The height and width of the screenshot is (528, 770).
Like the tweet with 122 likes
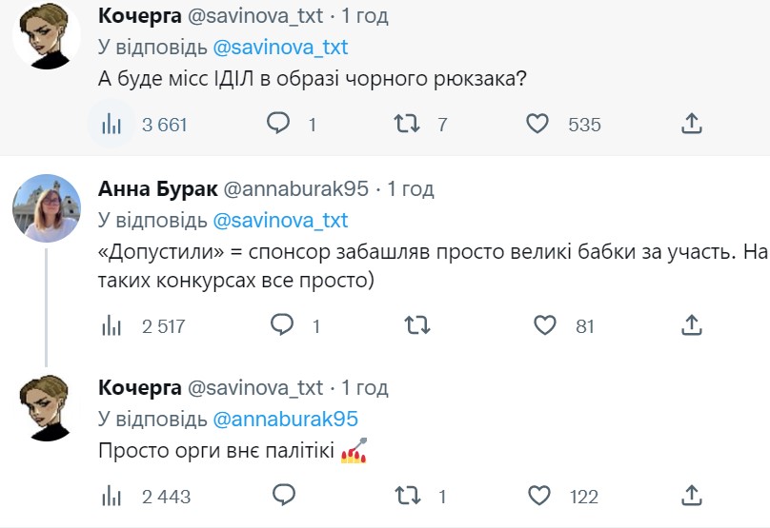pyautogui.click(x=538, y=496)
